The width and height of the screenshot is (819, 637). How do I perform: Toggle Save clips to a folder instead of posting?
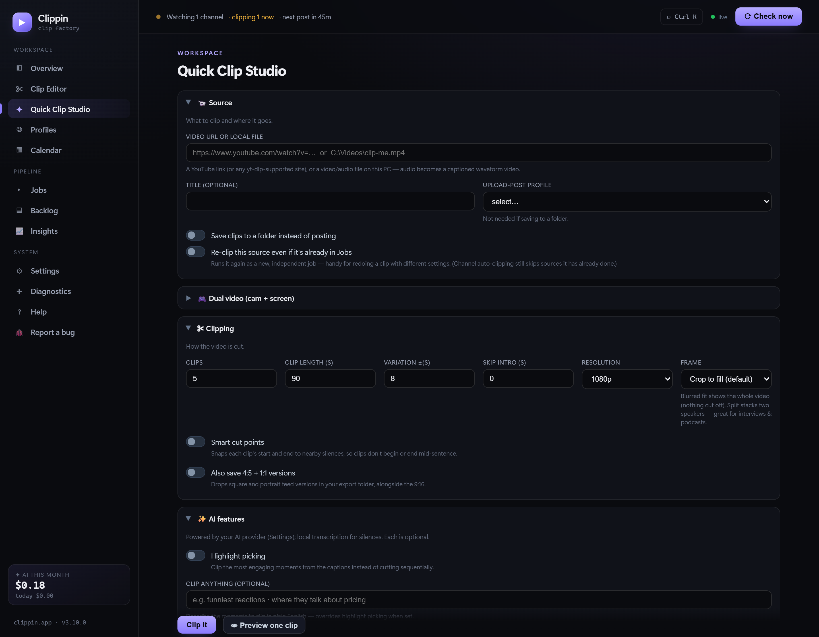coord(195,235)
